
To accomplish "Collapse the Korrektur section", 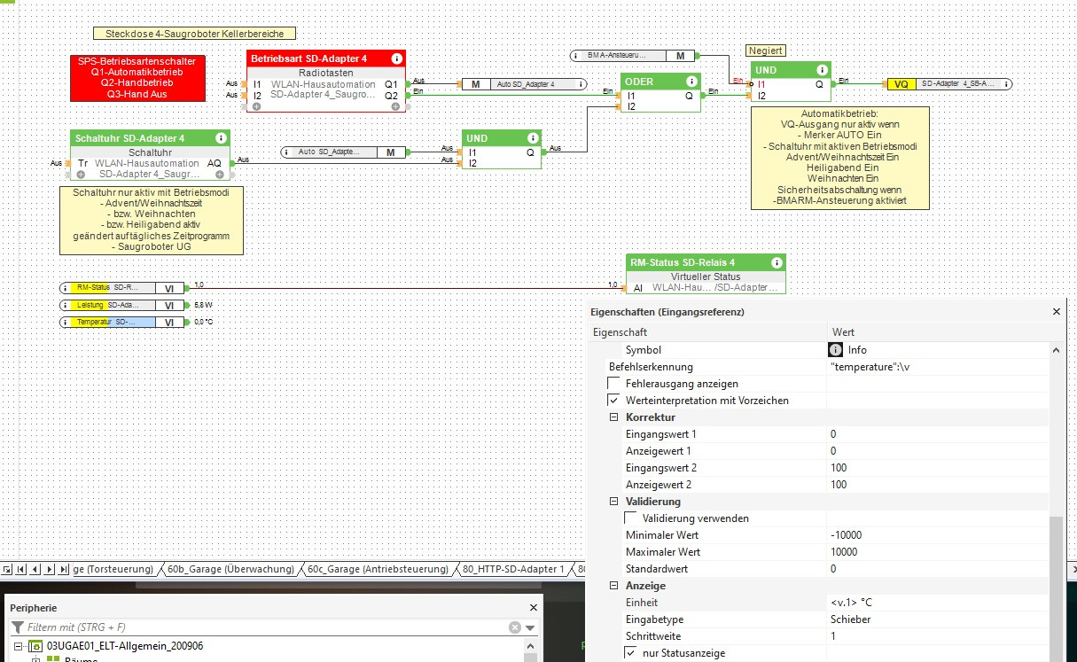I will 613,417.
